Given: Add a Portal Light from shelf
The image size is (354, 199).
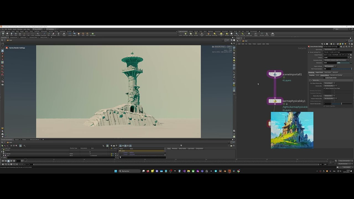Looking at the screenshot, I should tap(243, 34).
